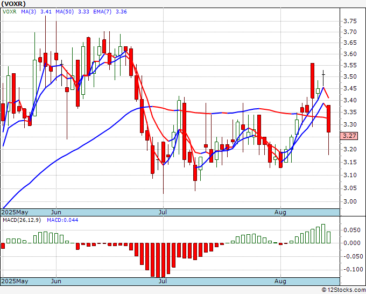
Task: Click Jun on the price chart timeline
Action: [x=56, y=212]
